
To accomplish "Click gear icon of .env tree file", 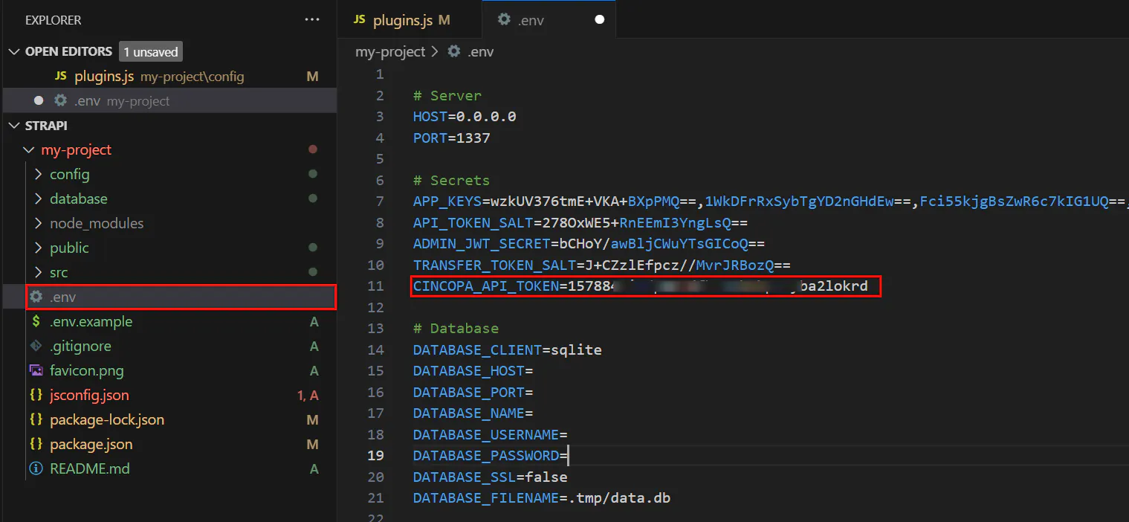I will [x=36, y=297].
